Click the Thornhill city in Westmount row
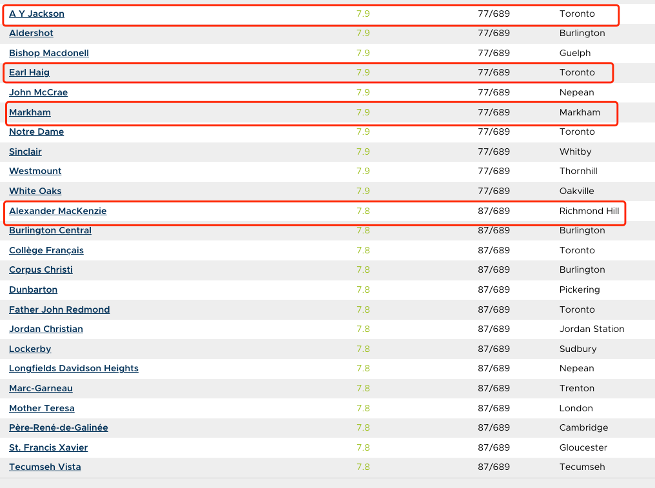655x488 pixels. coord(578,171)
